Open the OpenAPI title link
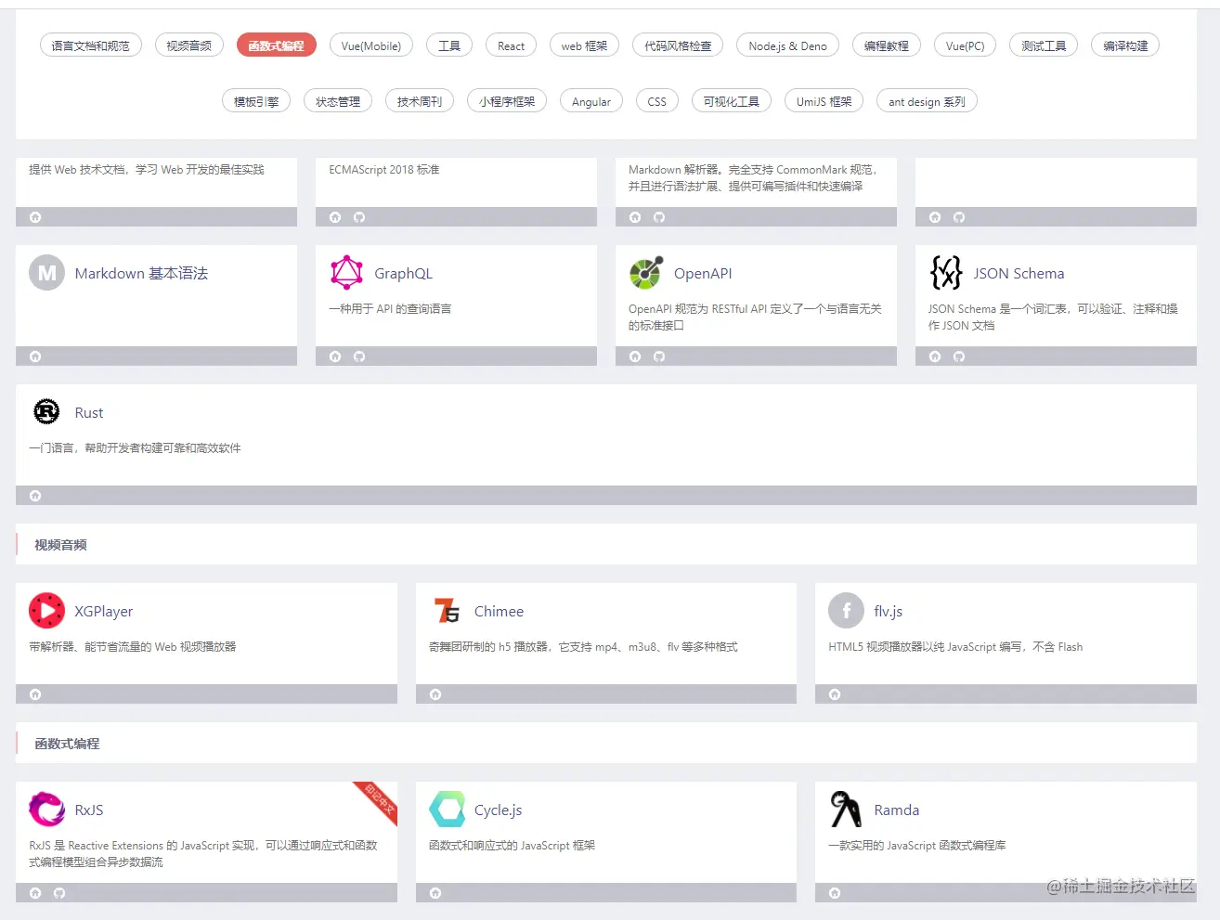 pyautogui.click(x=703, y=273)
